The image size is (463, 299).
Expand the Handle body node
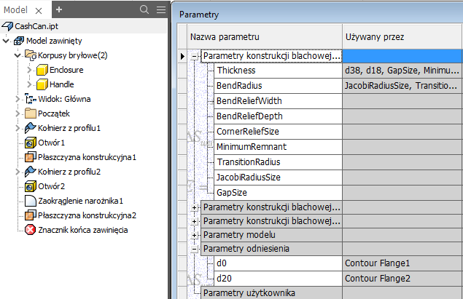point(30,84)
